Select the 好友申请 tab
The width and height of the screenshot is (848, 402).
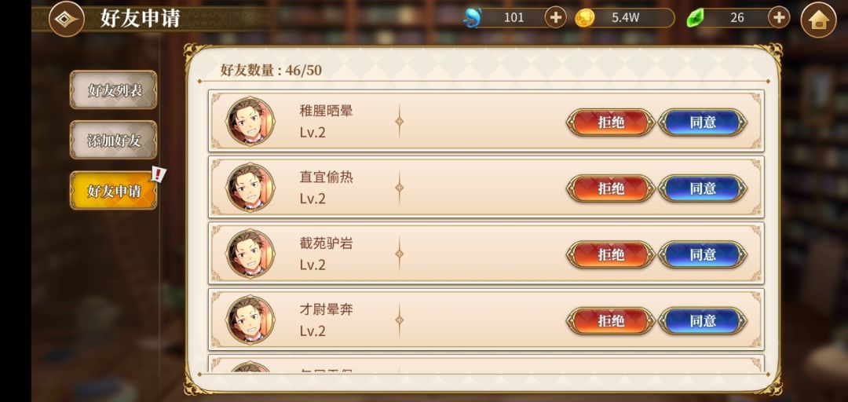[x=114, y=191]
